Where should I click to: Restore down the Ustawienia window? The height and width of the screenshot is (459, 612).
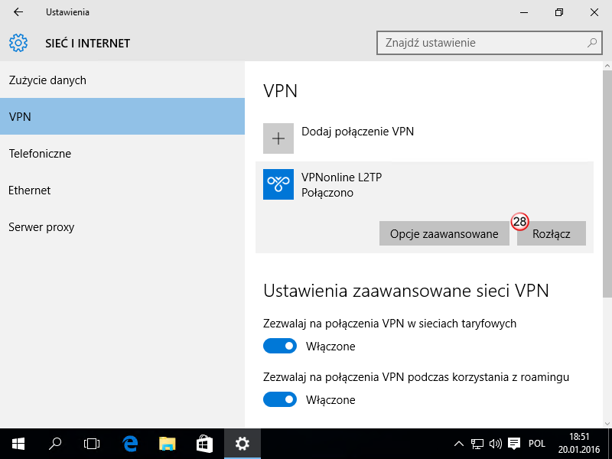[559, 12]
